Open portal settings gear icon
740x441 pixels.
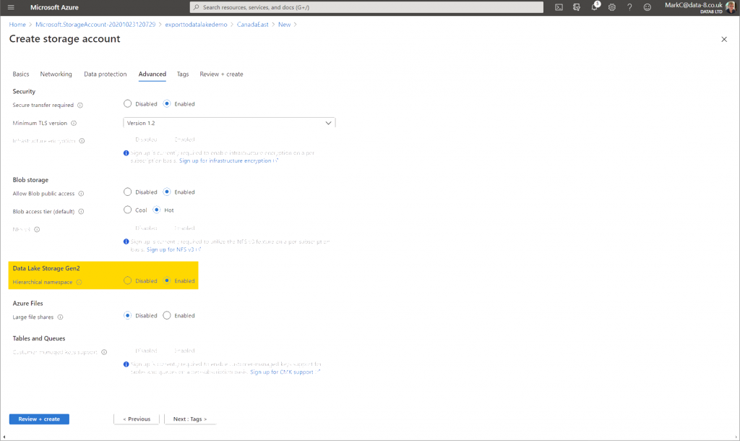tap(612, 7)
